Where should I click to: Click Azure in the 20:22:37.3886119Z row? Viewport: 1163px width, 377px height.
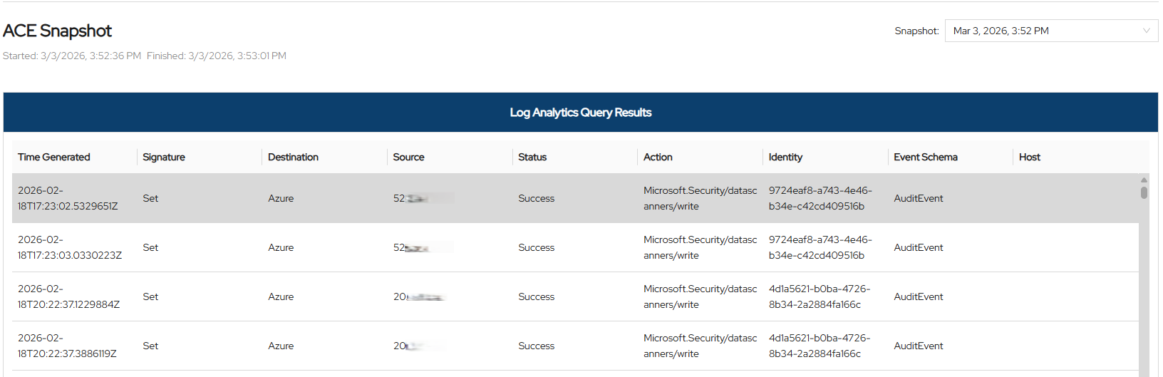pyautogui.click(x=281, y=346)
